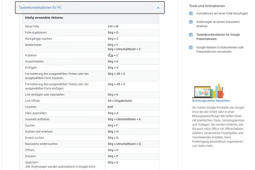255x170 pixels.
Task: Click the Suchen und ersetzen row
Action: click(91, 132)
